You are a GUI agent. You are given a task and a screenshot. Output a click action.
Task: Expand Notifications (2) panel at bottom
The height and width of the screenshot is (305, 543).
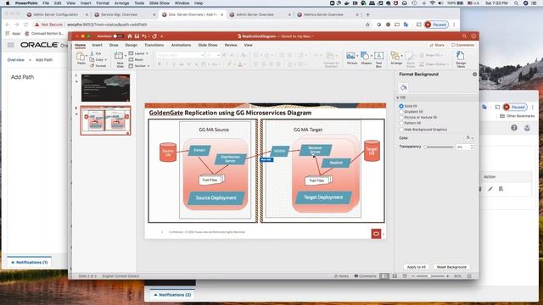point(172,295)
